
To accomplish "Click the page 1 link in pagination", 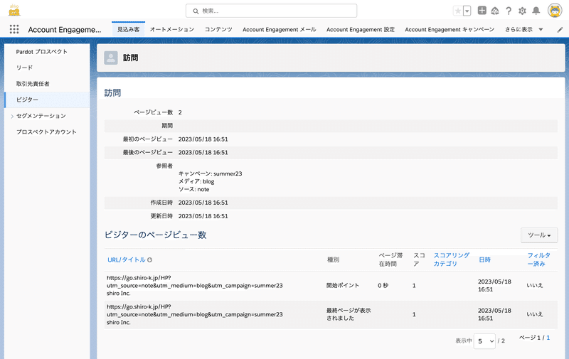I will (x=548, y=338).
